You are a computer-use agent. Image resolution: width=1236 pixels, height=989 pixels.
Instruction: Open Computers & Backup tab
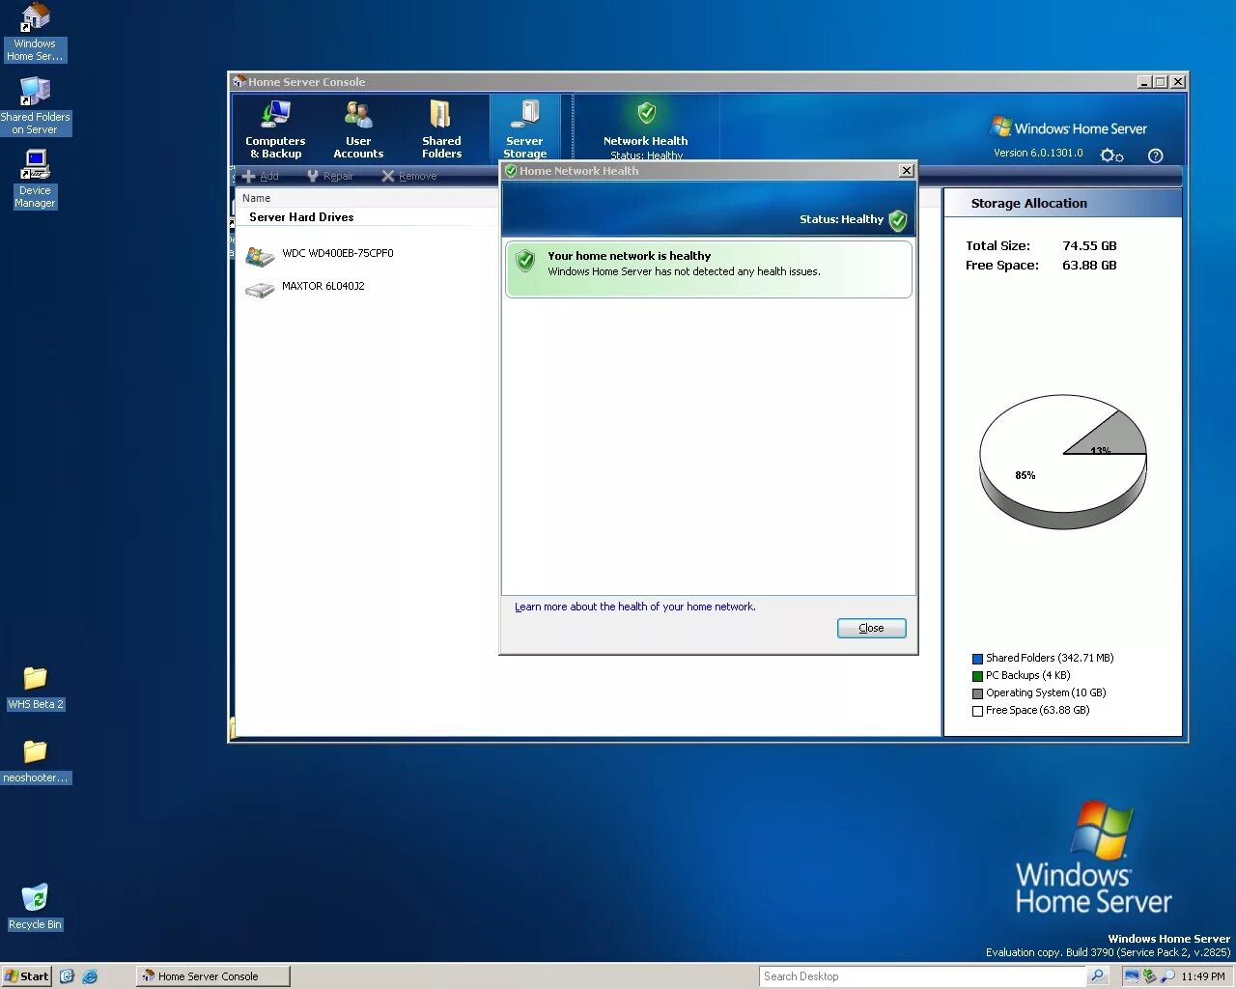[275, 128]
